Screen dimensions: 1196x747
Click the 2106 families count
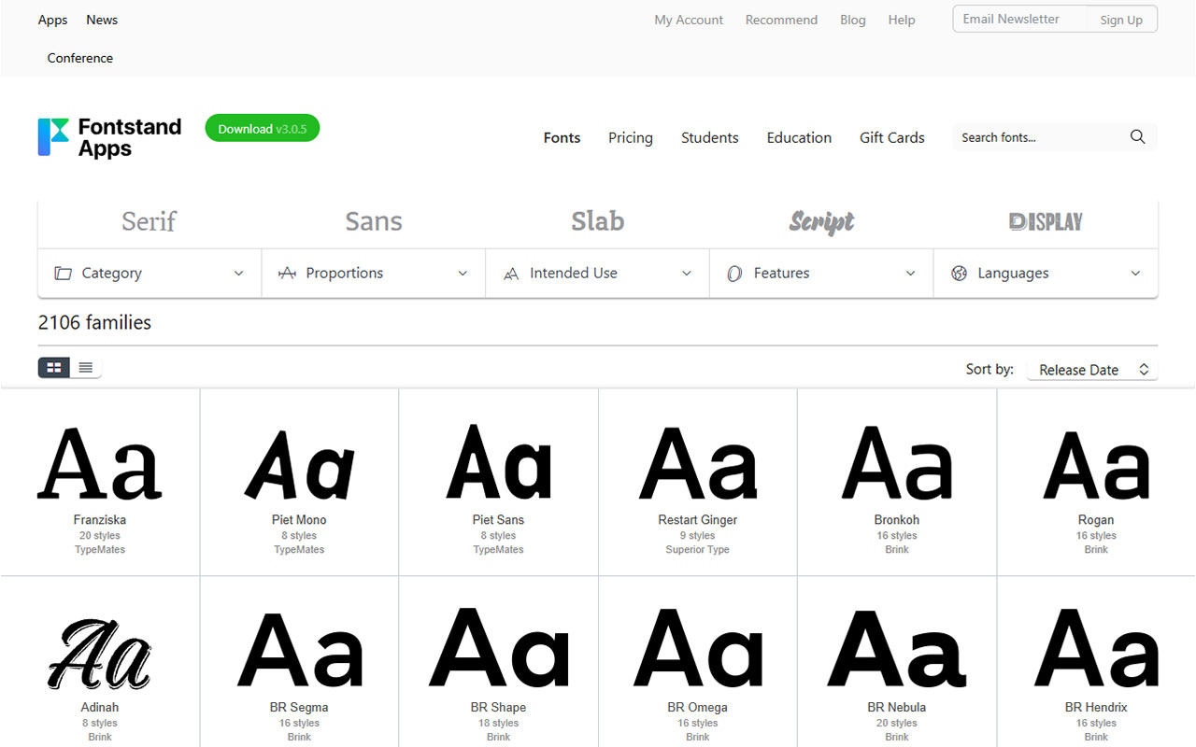[x=94, y=323]
